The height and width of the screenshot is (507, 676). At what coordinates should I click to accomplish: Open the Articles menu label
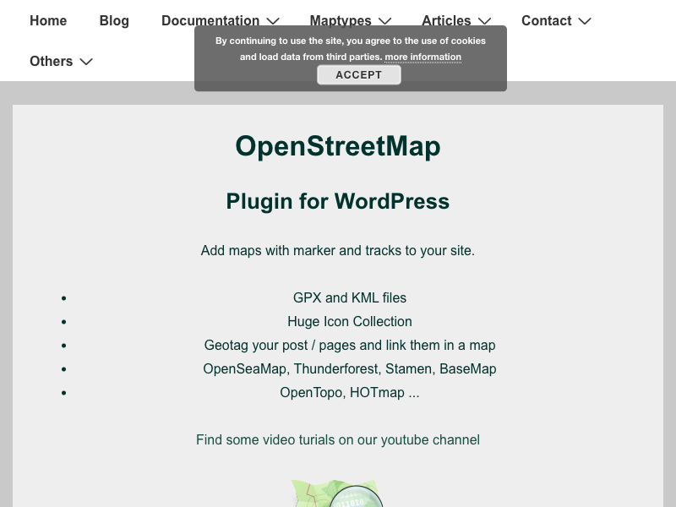pos(446,20)
